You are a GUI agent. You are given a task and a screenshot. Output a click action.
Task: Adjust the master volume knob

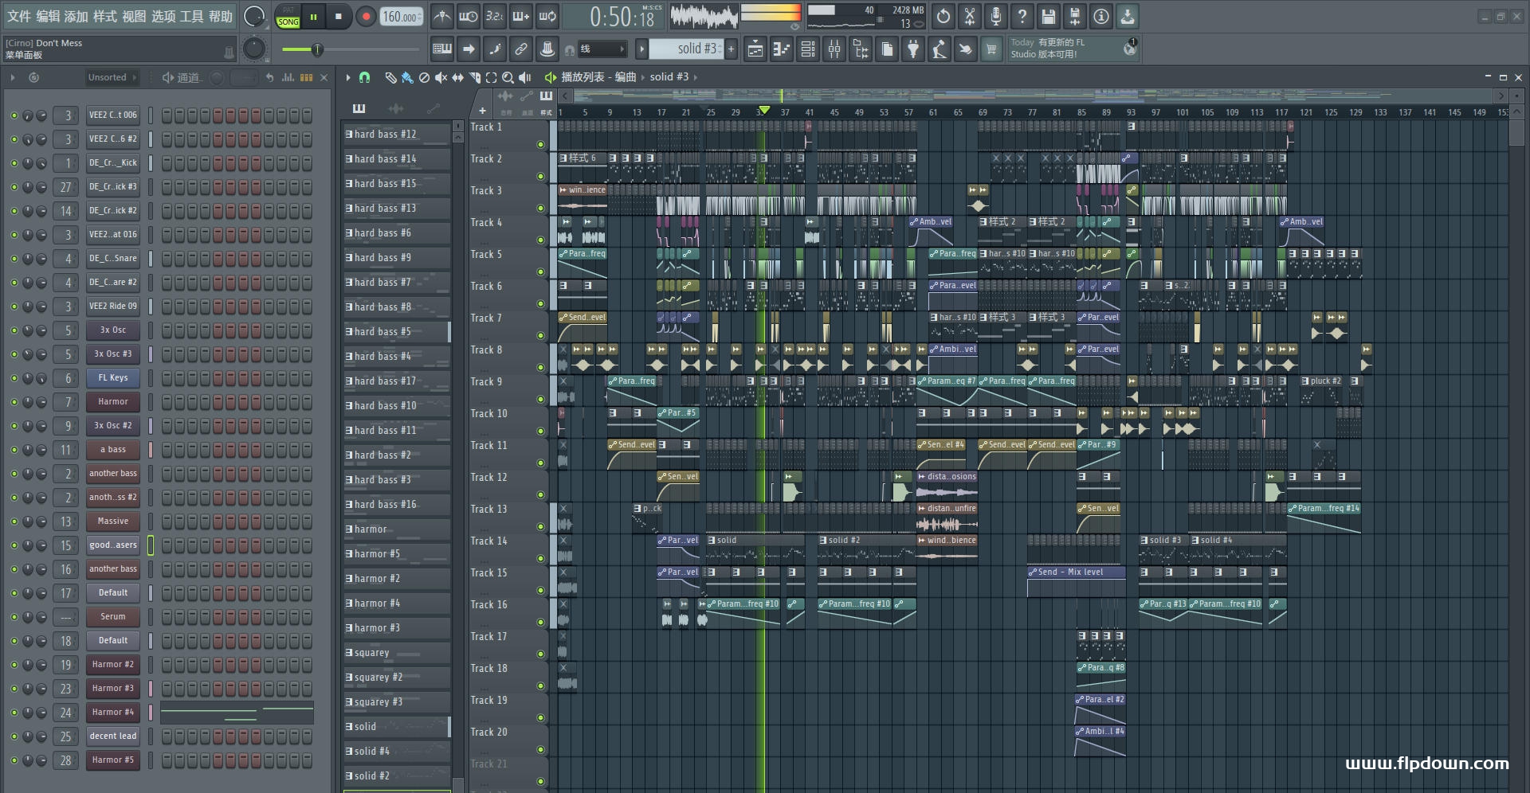pyautogui.click(x=254, y=16)
